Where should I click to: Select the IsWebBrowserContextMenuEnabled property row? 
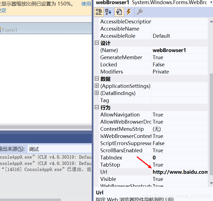click(x=153, y=136)
